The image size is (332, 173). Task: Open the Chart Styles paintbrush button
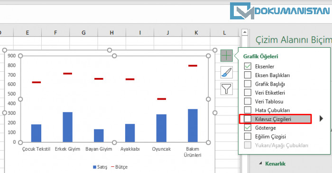pyautogui.click(x=227, y=72)
